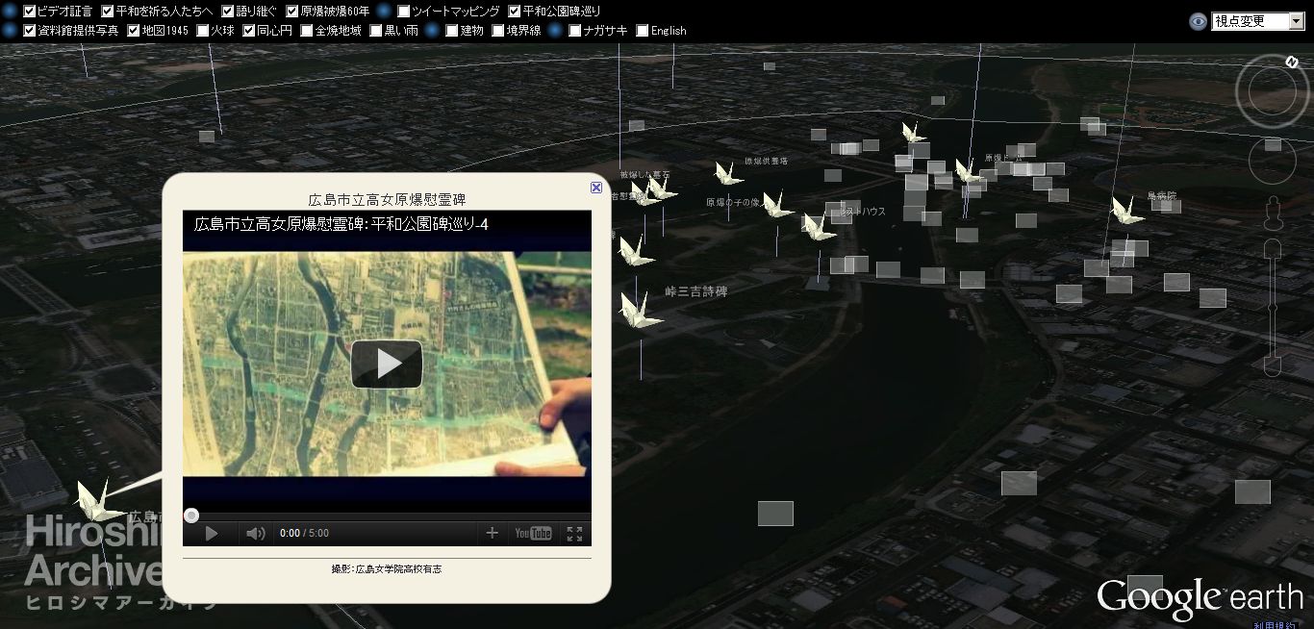
Task: Click the 島病院 map label
Action: pyautogui.click(x=1161, y=195)
